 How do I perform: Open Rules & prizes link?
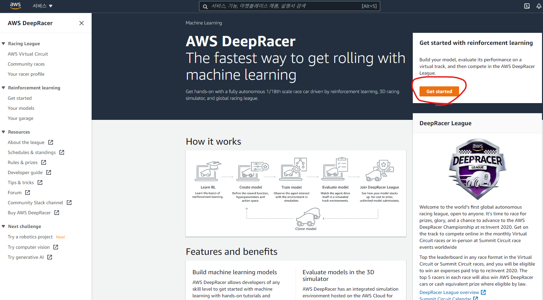pyautogui.click(x=23, y=162)
